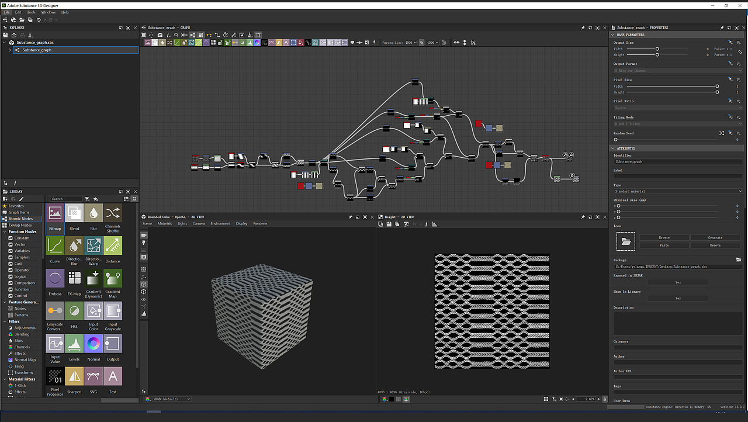Open the Type dropdown Standard material
The image size is (748, 422).
point(678,191)
